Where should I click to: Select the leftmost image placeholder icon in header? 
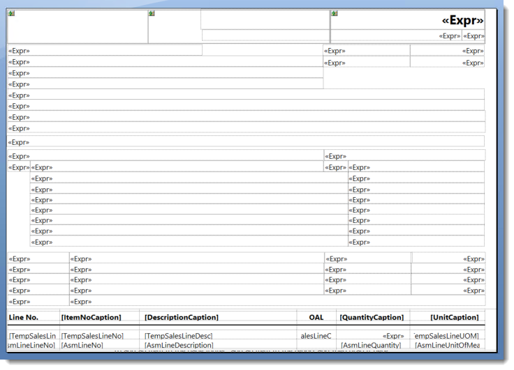[11, 13]
